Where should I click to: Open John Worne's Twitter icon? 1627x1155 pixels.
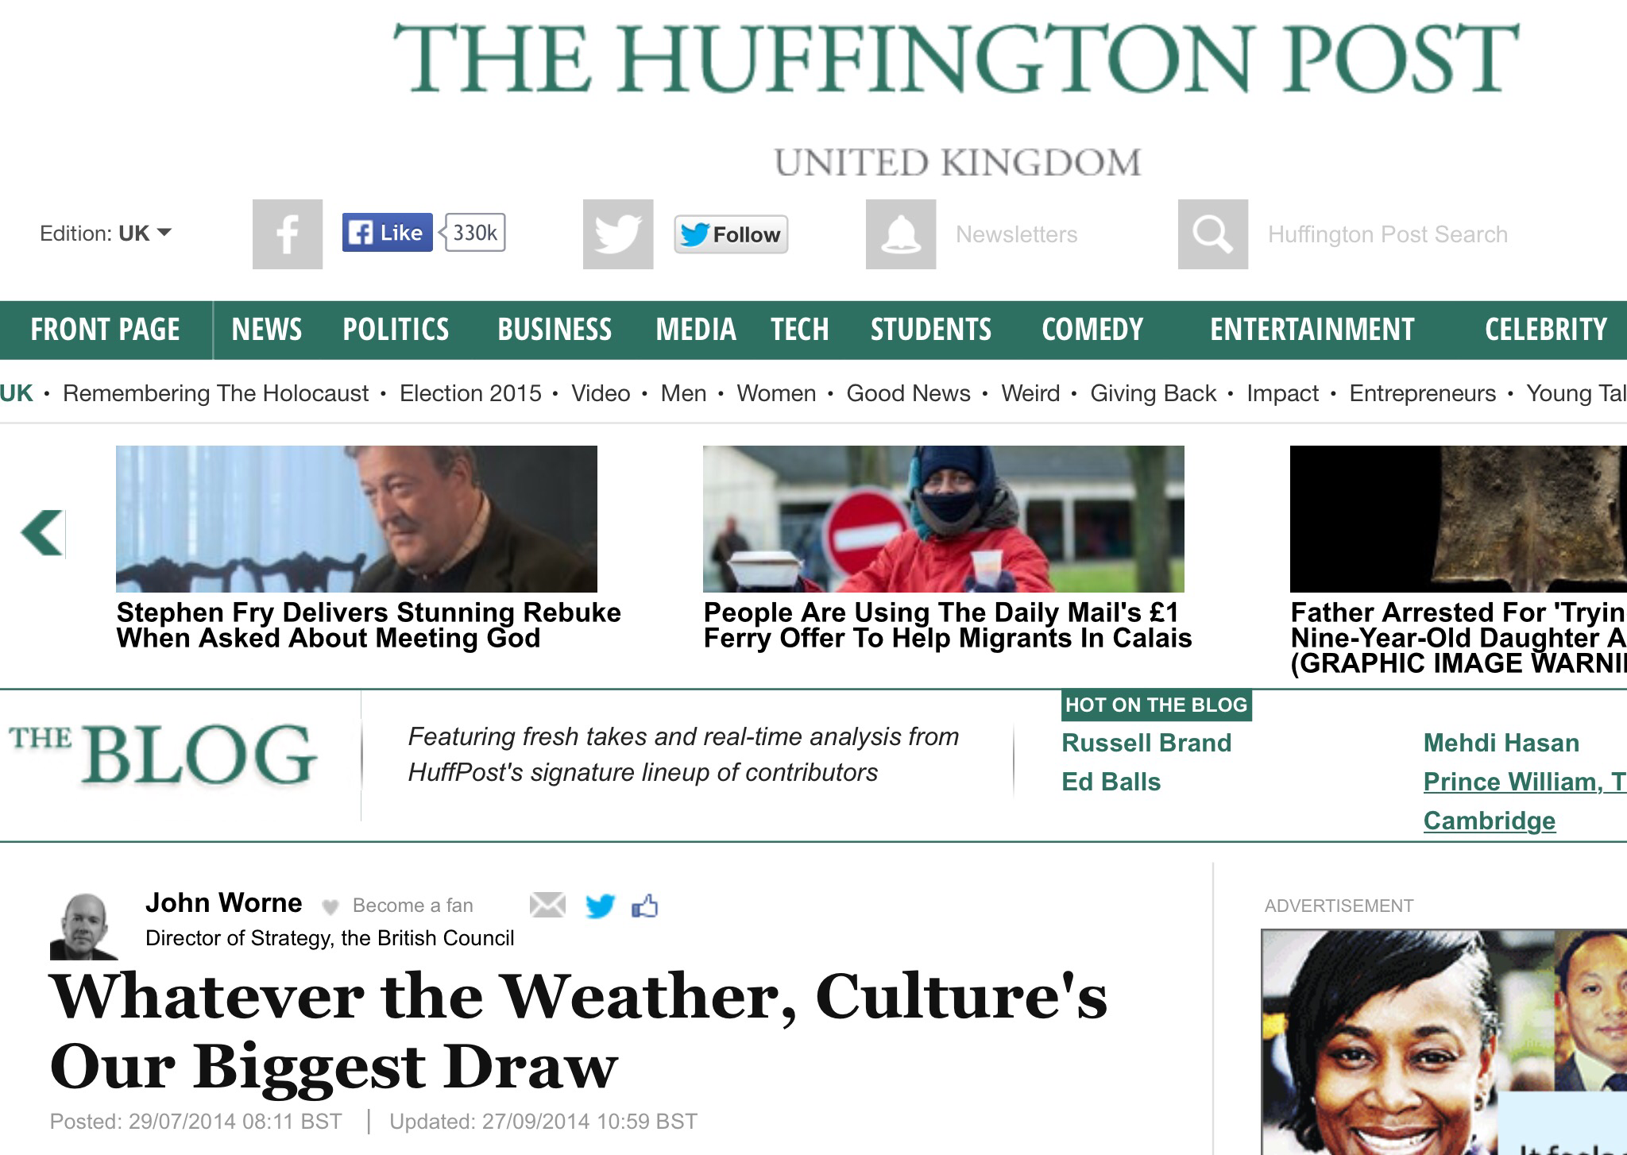point(600,906)
